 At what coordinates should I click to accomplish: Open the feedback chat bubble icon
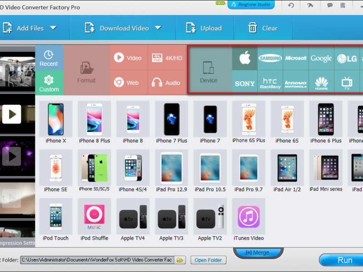(x=330, y=5)
